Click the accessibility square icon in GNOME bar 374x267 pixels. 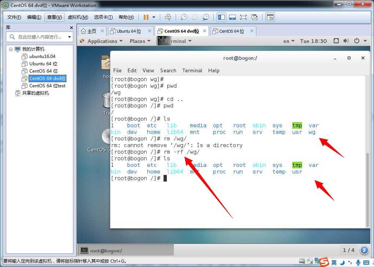[336, 41]
